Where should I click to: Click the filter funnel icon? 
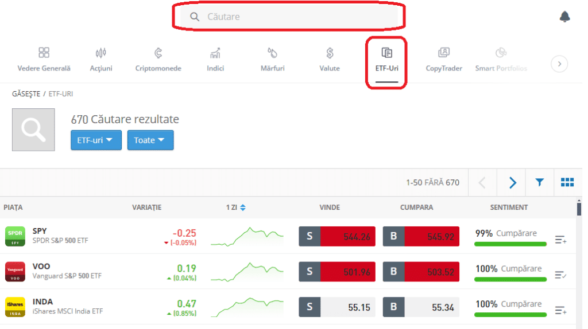(539, 182)
